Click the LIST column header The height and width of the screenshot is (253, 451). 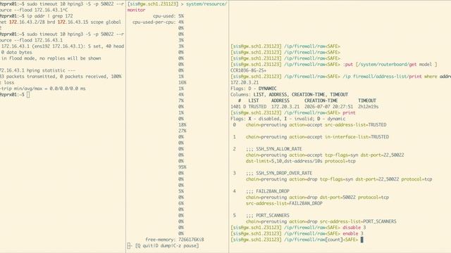pyautogui.click(x=254, y=100)
